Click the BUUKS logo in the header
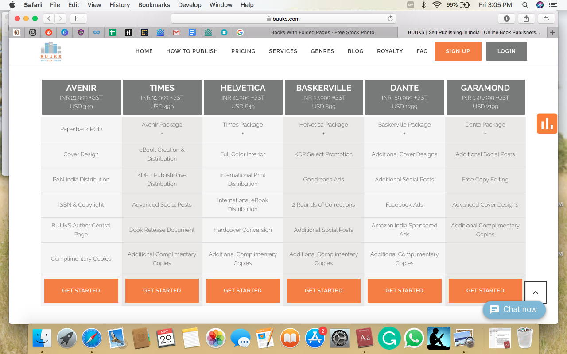Viewport: 567px width, 354px height. point(51,51)
